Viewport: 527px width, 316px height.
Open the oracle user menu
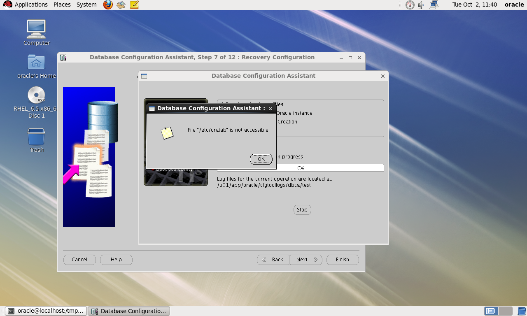click(514, 5)
